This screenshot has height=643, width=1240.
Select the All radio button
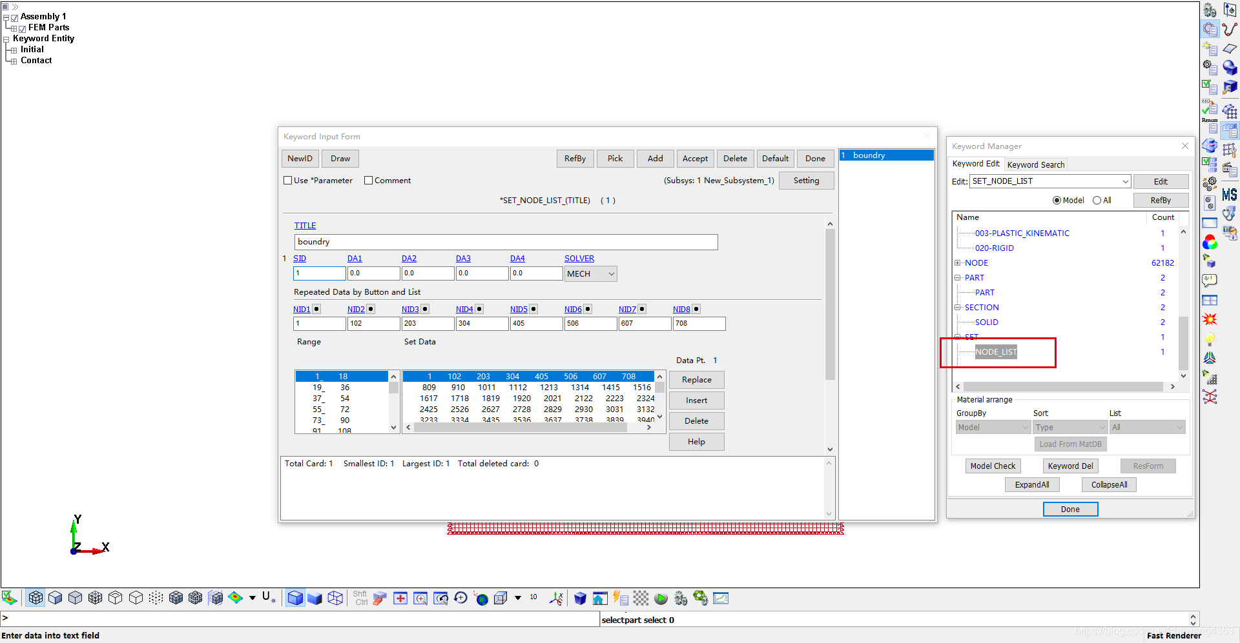coord(1097,201)
